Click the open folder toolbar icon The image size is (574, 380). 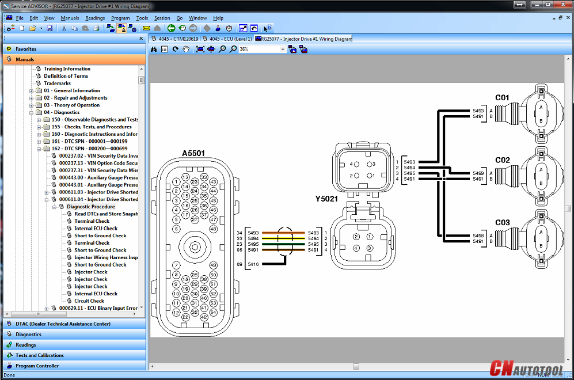tap(33, 28)
